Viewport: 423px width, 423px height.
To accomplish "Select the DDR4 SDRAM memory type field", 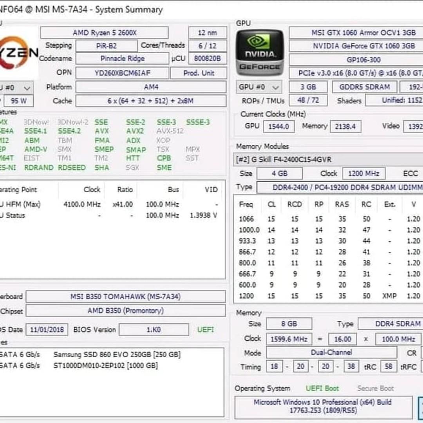I will tap(390, 324).
